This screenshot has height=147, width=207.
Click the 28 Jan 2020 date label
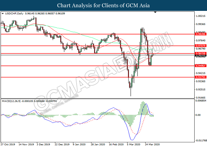(98, 144)
